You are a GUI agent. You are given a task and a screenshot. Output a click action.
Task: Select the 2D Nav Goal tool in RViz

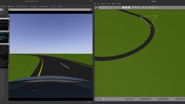tap(33, 6)
